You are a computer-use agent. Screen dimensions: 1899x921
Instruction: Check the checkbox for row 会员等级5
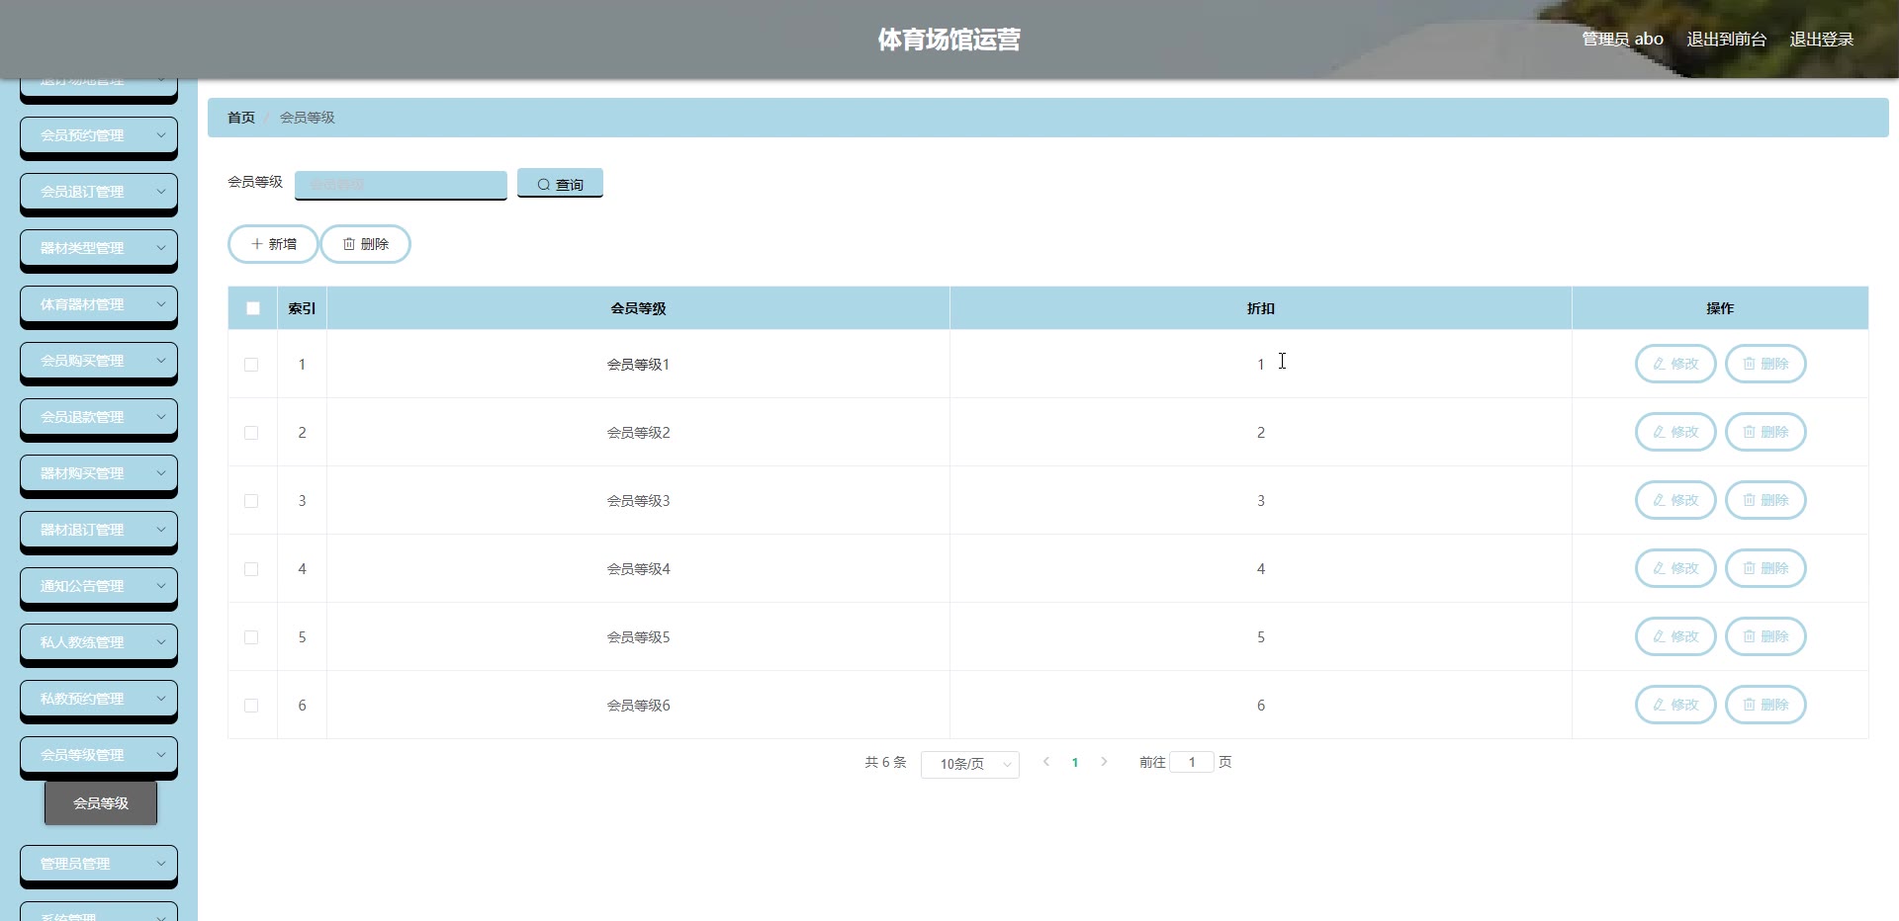pos(251,637)
